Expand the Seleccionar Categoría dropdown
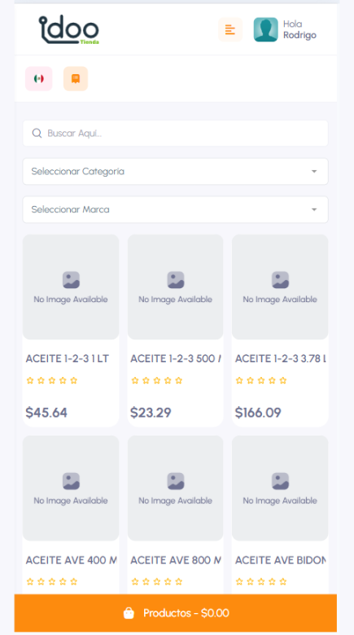The height and width of the screenshot is (635, 354). [176, 171]
